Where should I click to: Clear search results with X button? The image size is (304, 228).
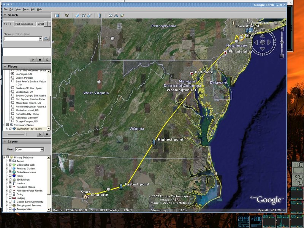click(47, 60)
